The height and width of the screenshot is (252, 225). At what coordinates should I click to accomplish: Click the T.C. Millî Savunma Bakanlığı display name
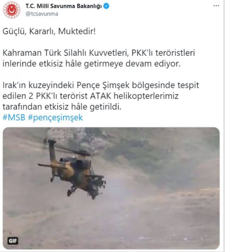pyautogui.click(x=64, y=6)
